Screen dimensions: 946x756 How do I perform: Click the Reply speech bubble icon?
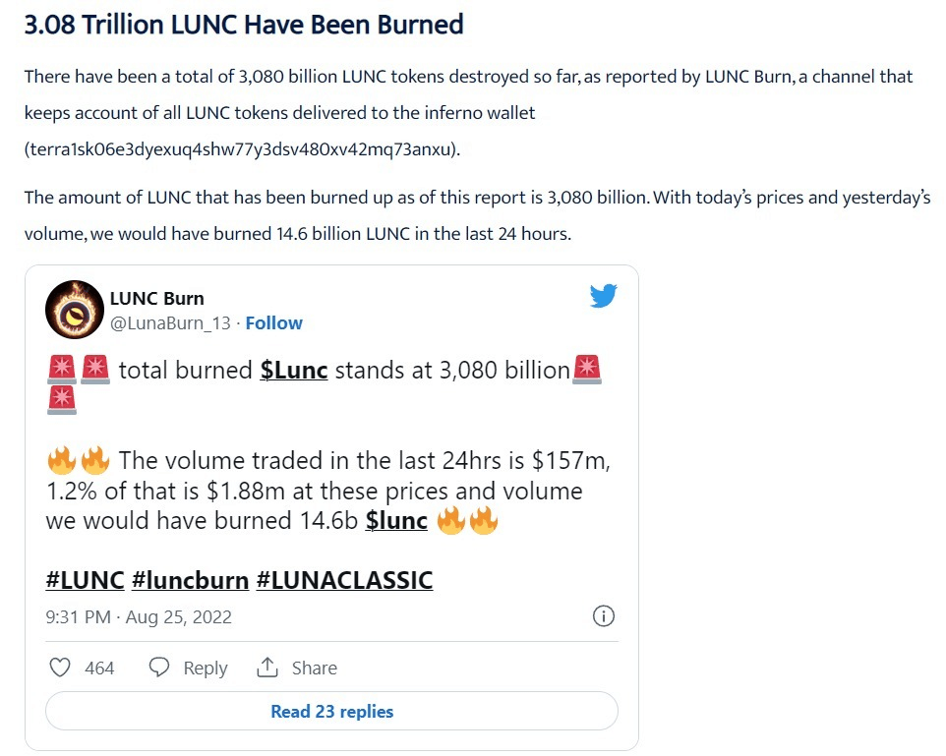159,668
